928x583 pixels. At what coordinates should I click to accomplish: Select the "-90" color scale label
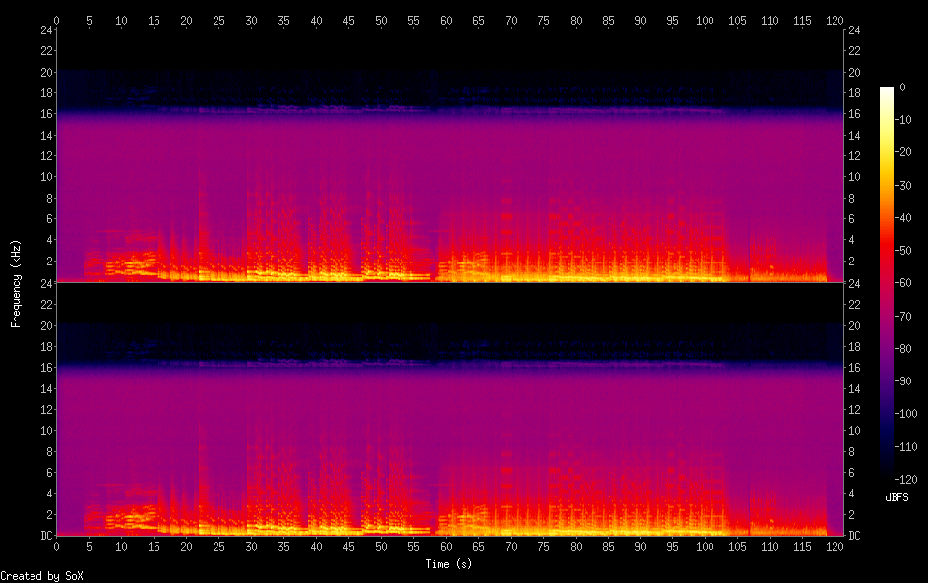click(902, 380)
